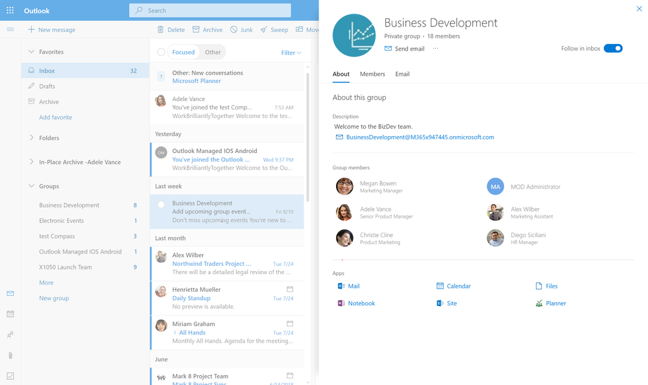Click the Search box

coord(210,10)
